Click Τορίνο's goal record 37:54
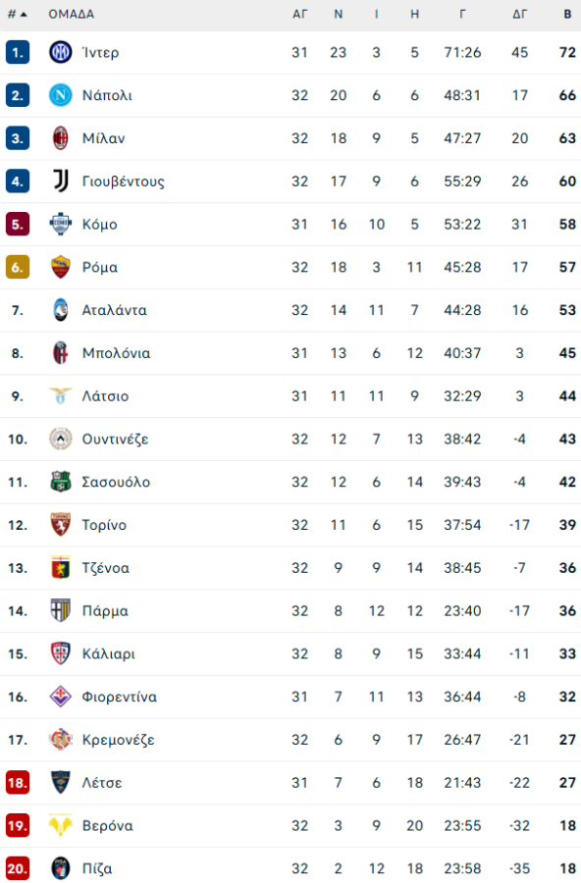The width and height of the screenshot is (581, 883). [x=462, y=525]
